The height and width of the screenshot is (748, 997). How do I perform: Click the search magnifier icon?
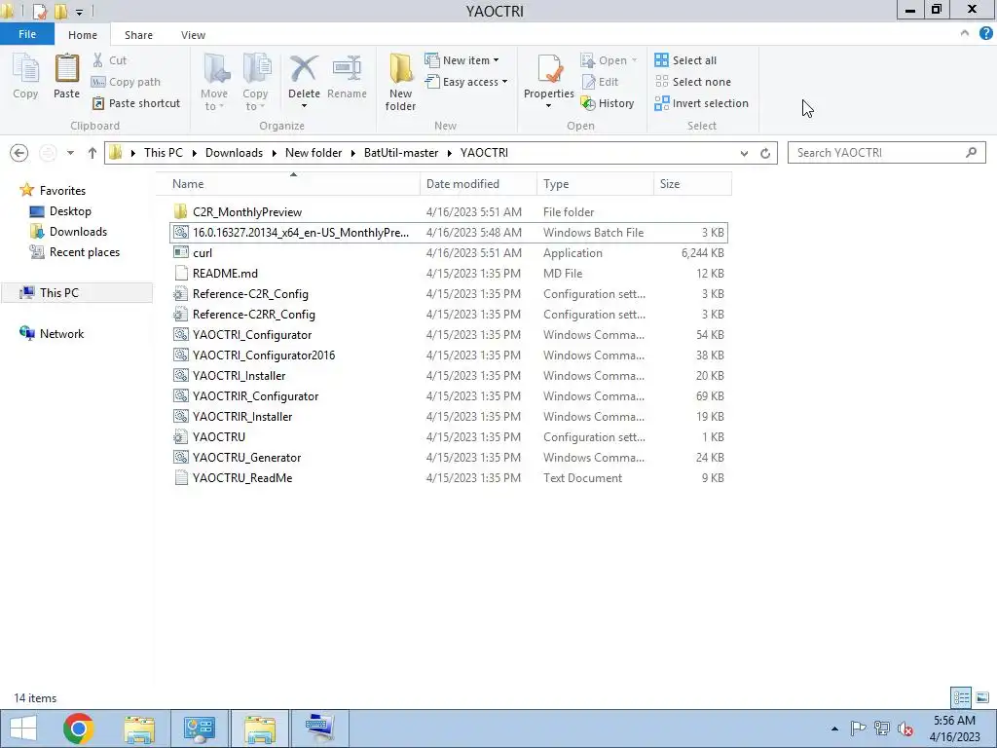click(x=971, y=153)
